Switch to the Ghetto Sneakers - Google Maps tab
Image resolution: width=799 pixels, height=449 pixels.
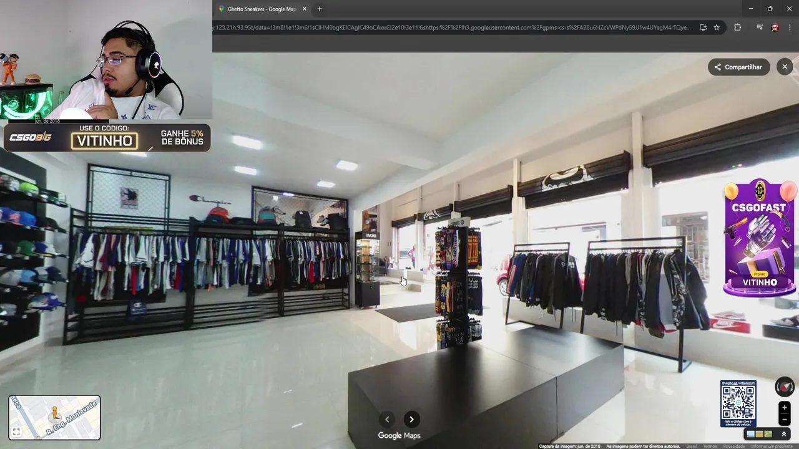click(262, 9)
